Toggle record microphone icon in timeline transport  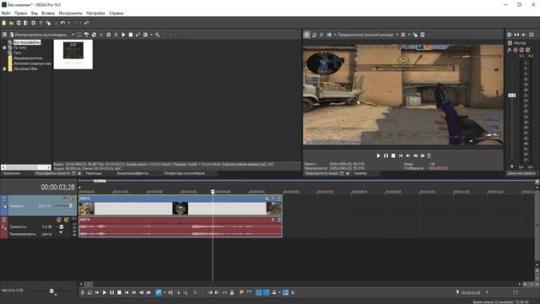[x=83, y=293]
